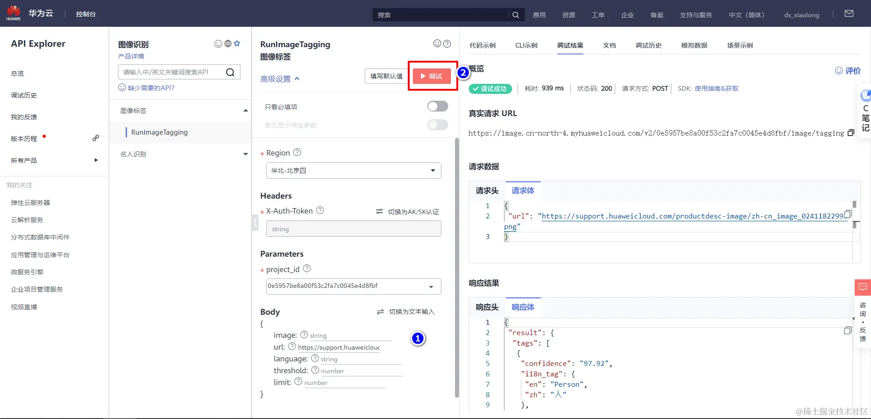This screenshot has width=871, height=419.
Task: Click the url parameter input field
Action: pyautogui.click(x=339, y=347)
